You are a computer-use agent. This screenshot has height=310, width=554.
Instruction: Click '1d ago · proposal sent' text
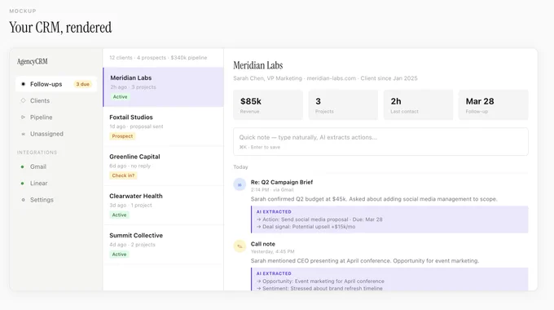[136, 126]
